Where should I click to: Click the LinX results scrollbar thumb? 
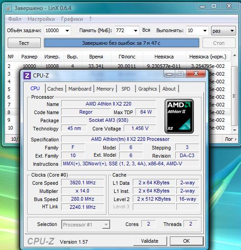pos(234,96)
